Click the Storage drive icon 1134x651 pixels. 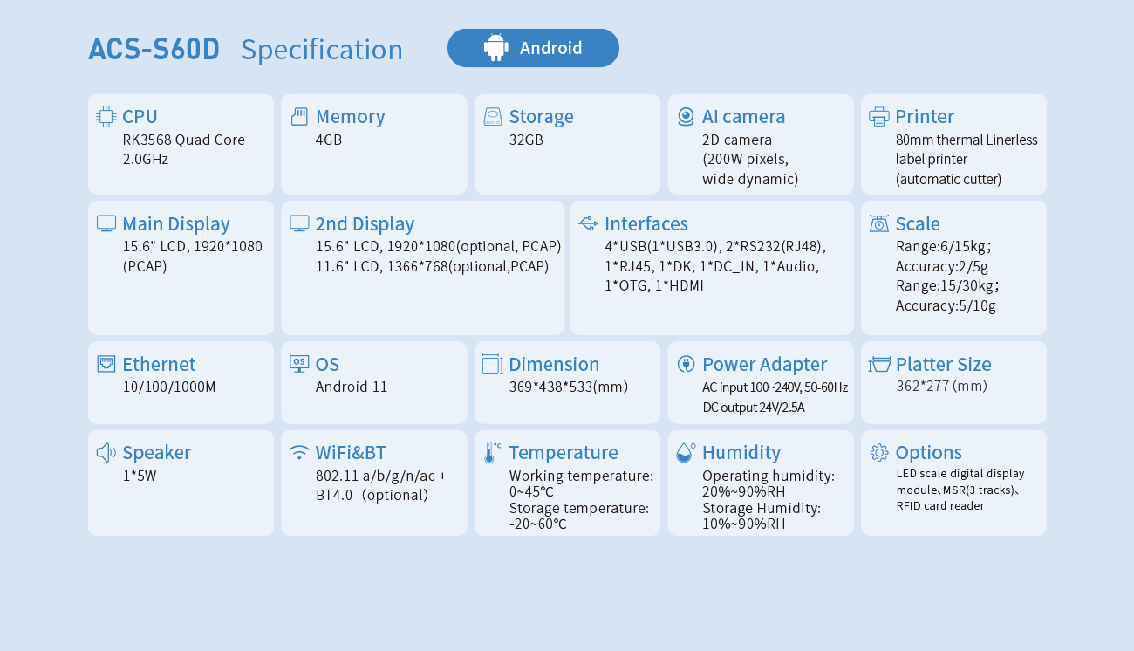pos(493,117)
